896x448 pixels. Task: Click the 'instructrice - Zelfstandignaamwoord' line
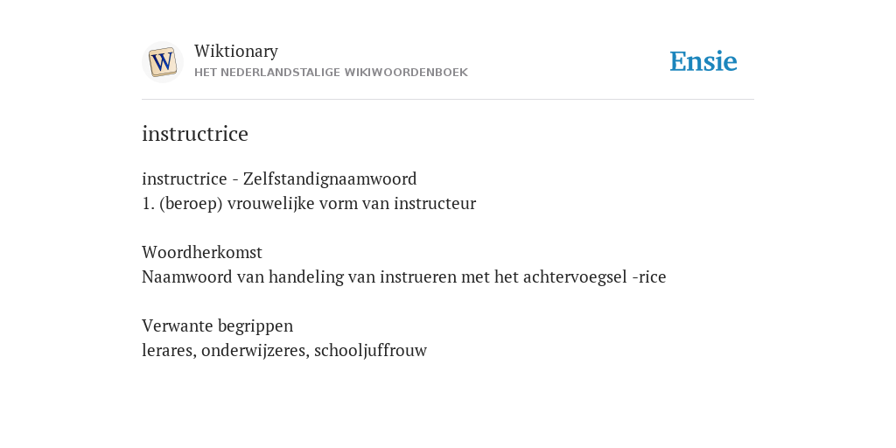pos(279,178)
